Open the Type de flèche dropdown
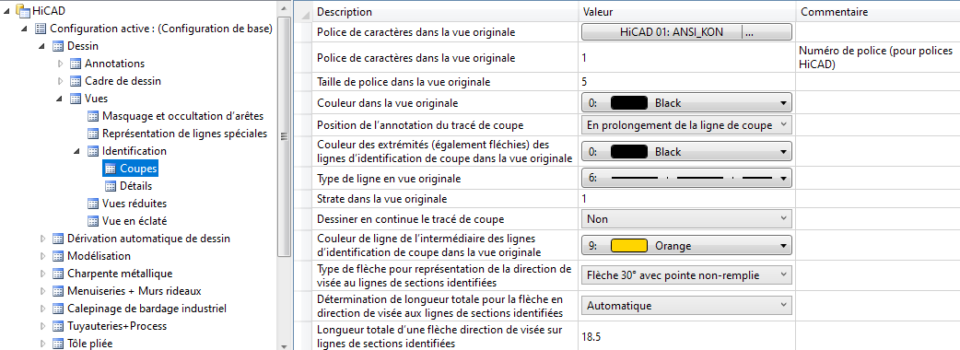Screen dimensions: 960x350 coord(686,275)
